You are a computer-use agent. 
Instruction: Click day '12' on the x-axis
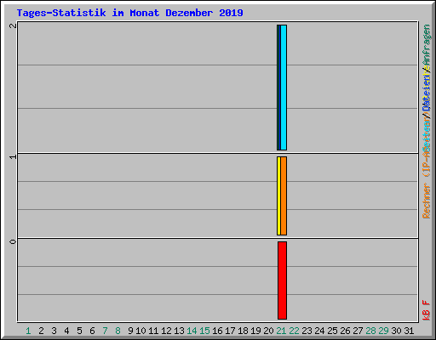click(x=166, y=331)
